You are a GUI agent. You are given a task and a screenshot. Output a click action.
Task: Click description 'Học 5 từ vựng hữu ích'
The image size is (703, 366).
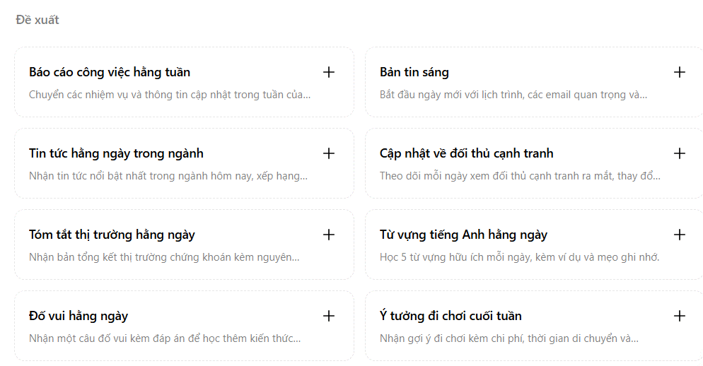(520, 257)
